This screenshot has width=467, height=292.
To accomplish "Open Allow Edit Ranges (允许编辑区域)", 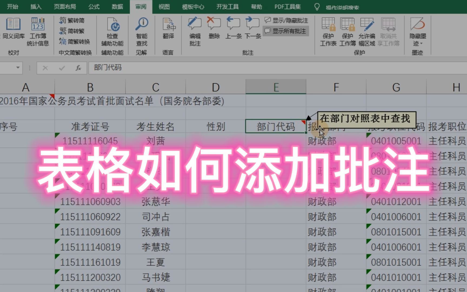I will tap(367, 32).
